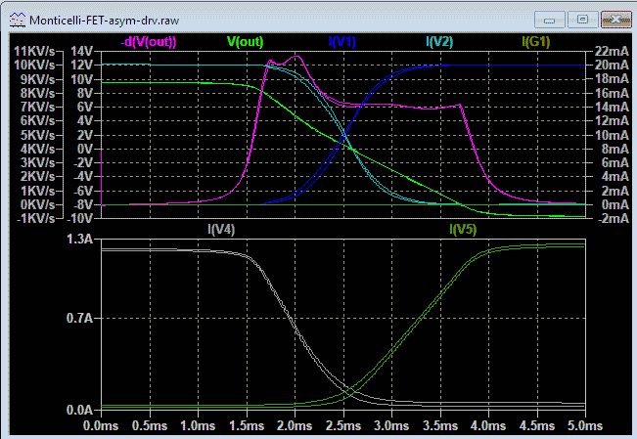Click the 2.5ms time axis label
The height and width of the screenshot is (439, 637).
click(x=343, y=426)
